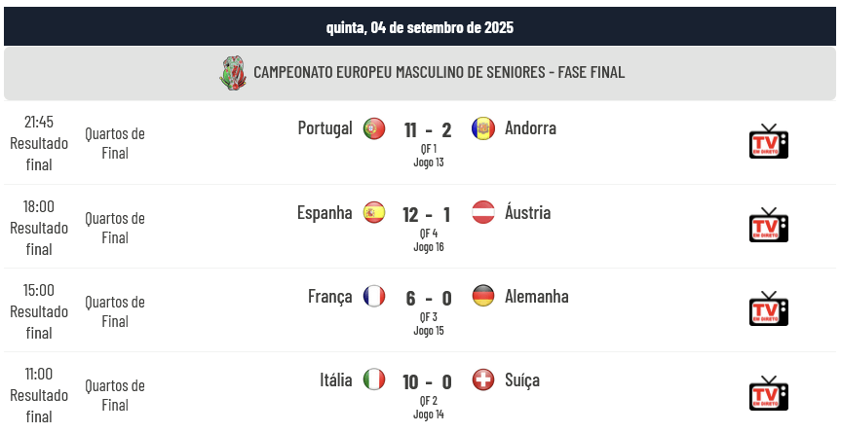Image resolution: width=841 pixels, height=433 pixels.
Task: Click the championship mascot logo
Action: click(x=233, y=73)
